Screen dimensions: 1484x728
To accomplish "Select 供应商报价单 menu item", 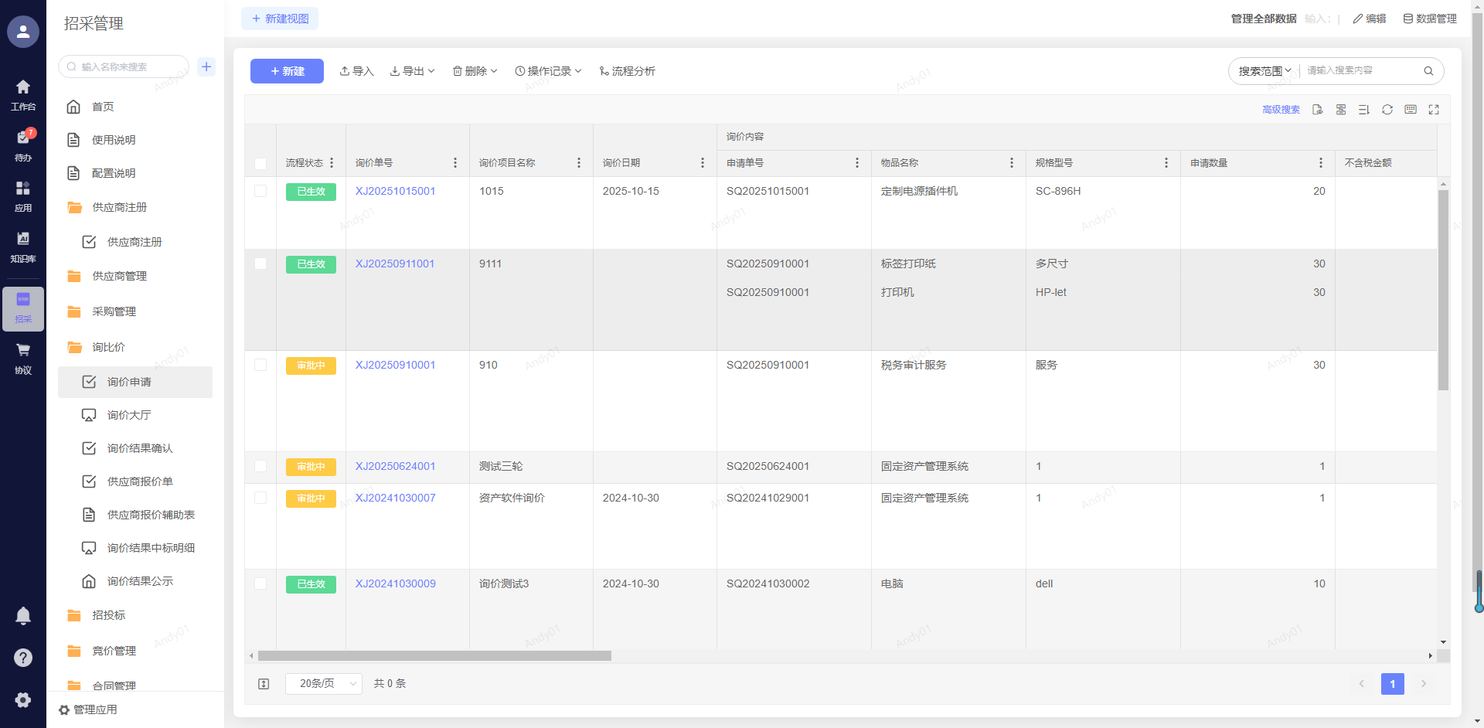I will 140,481.
